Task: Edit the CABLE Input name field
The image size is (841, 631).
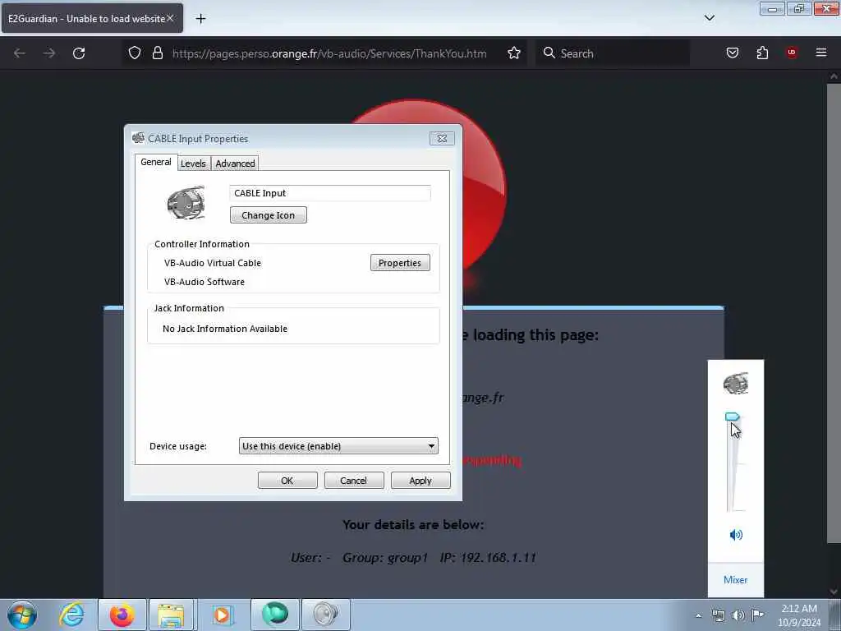Action: (x=330, y=193)
